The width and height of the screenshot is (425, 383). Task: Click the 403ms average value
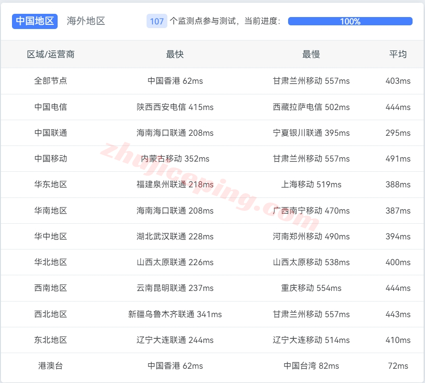pyautogui.click(x=398, y=81)
